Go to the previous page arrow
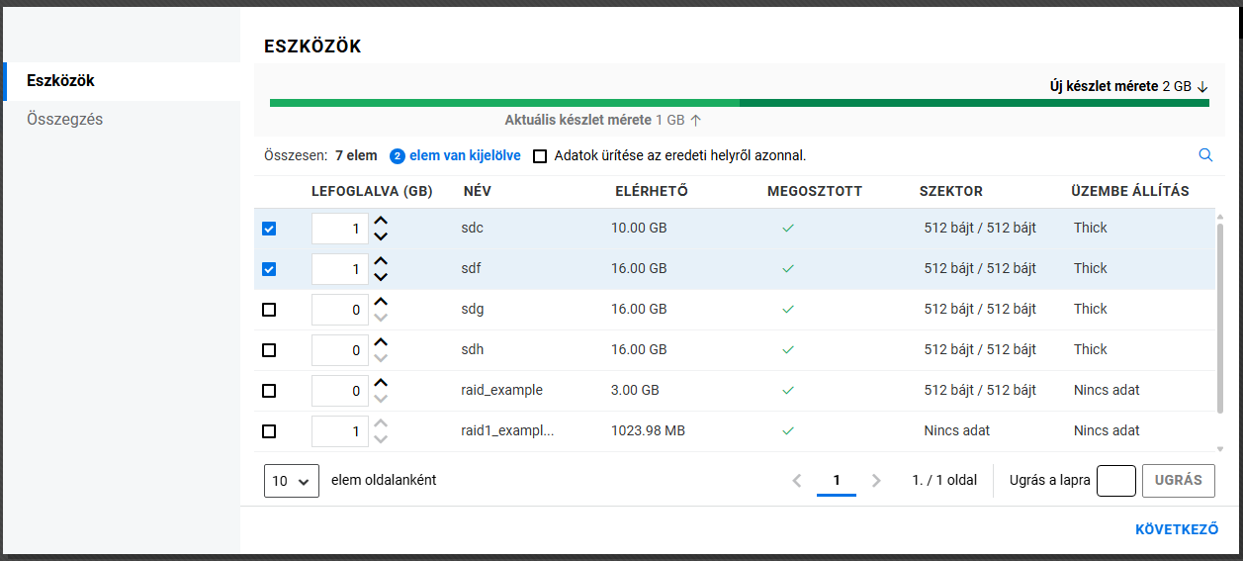 pos(797,481)
